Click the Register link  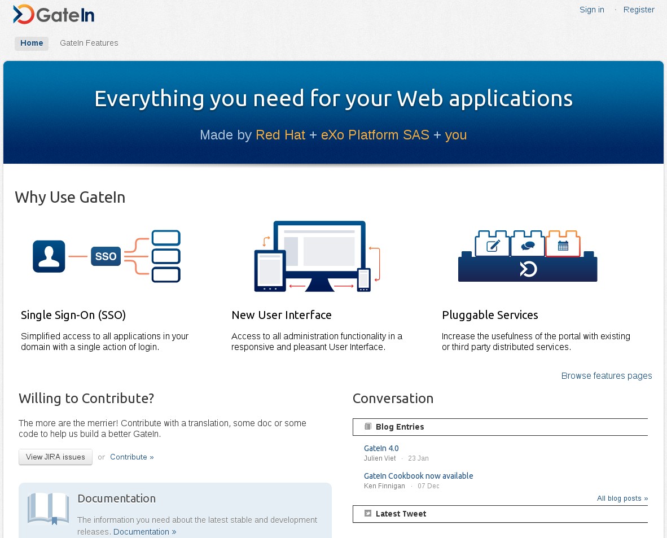(x=638, y=10)
